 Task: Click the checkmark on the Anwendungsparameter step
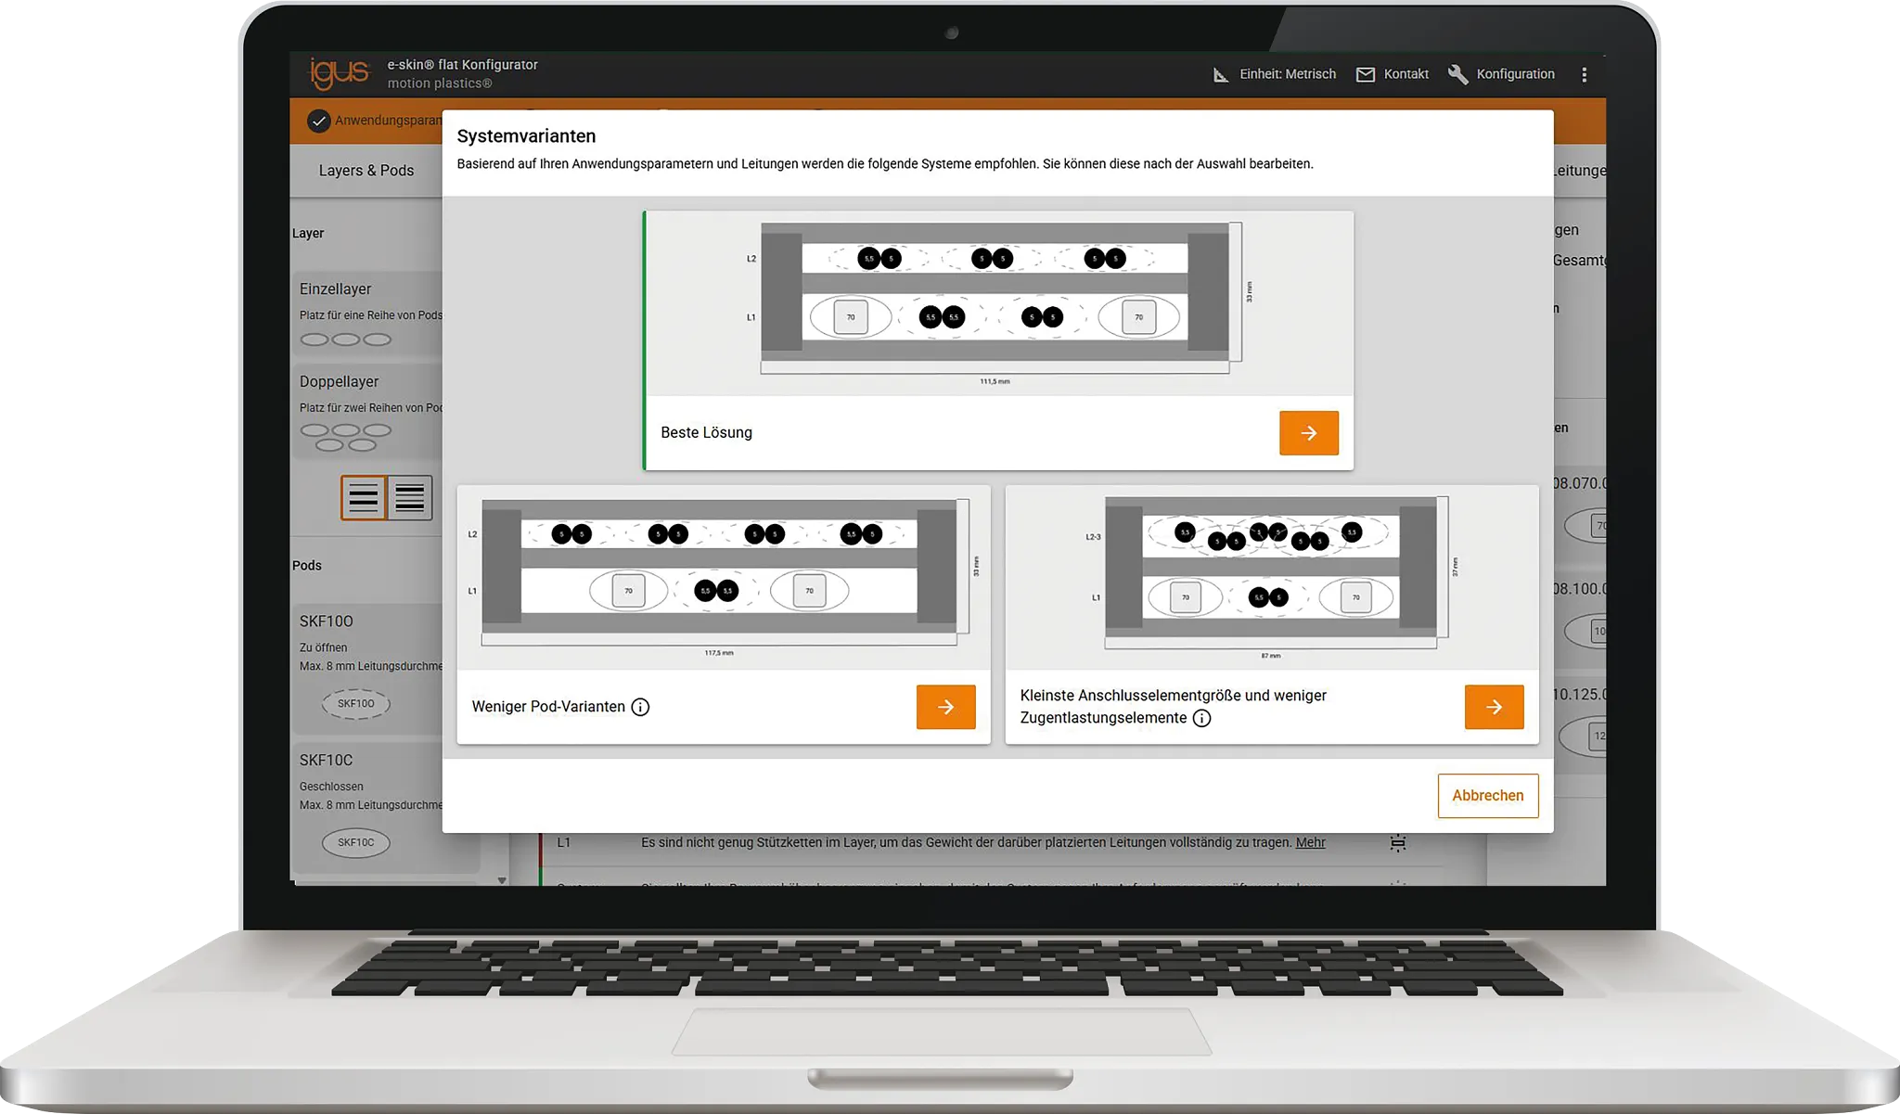(320, 121)
